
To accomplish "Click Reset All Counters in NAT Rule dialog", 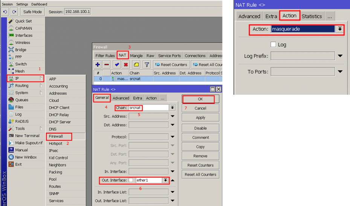I will (200, 175).
